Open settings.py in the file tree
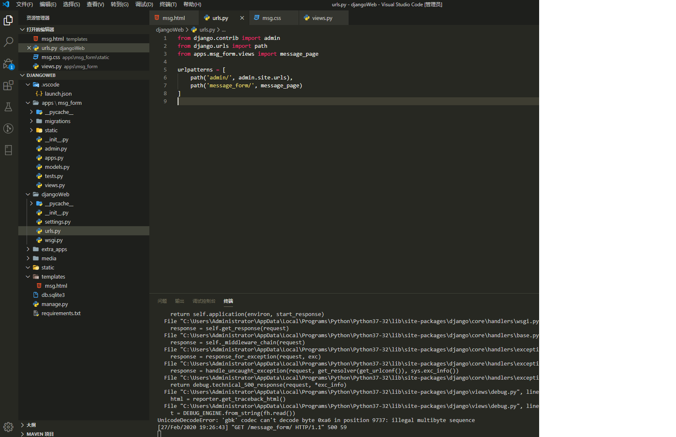 84,222
